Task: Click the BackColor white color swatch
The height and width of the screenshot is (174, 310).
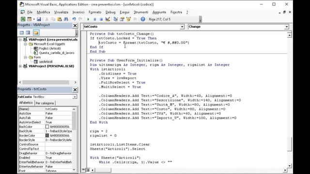Action: (x=47, y=127)
